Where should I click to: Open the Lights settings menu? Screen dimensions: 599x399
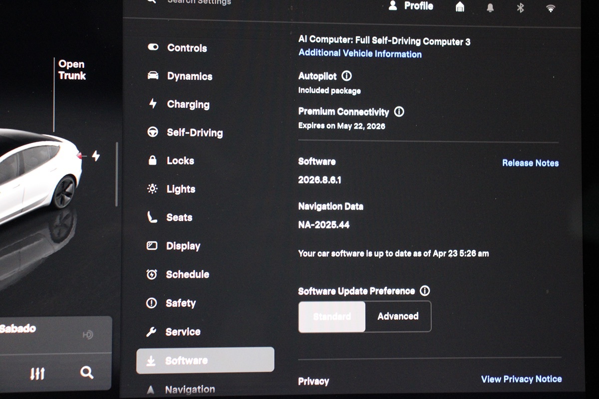[171, 189]
